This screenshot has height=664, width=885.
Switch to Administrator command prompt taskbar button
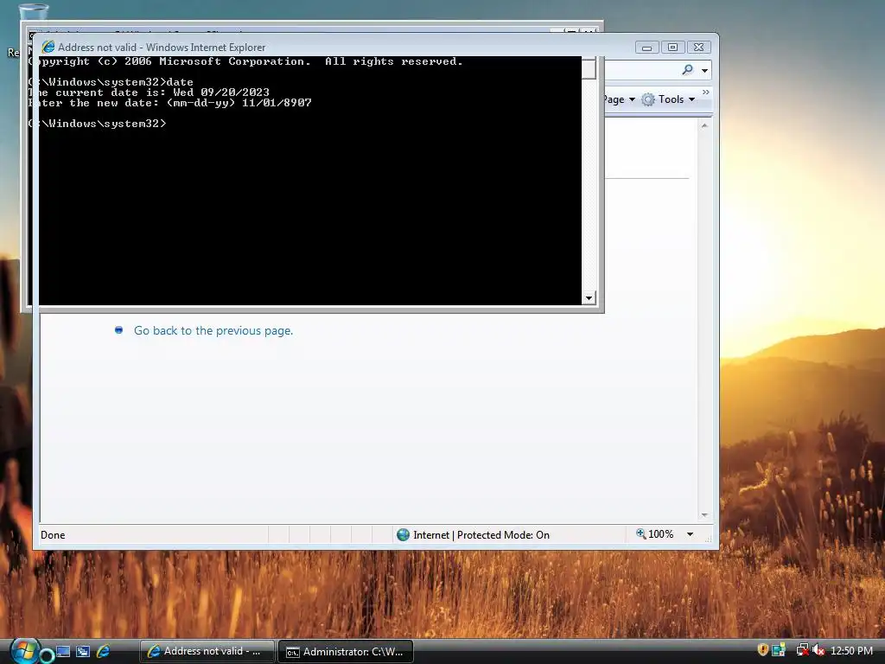click(x=346, y=652)
